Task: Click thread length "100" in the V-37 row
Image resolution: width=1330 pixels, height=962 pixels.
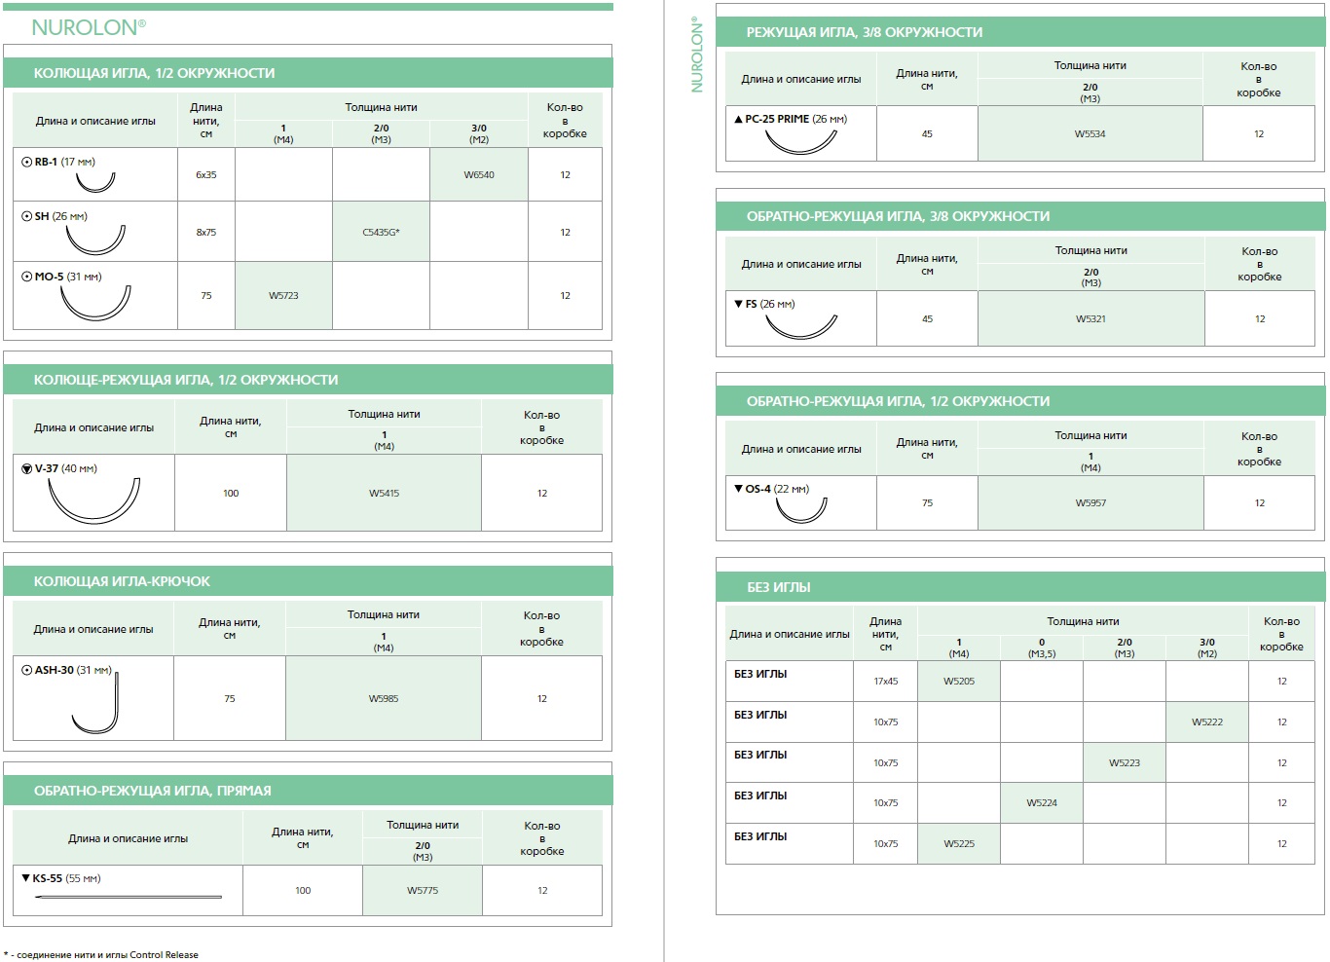Action: tap(231, 493)
